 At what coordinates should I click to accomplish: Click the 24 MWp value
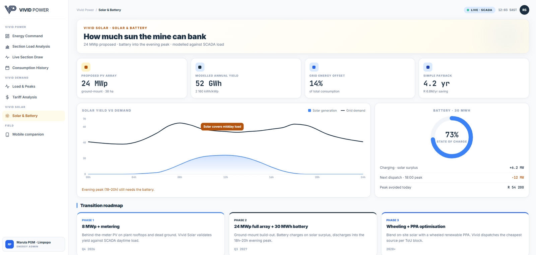pos(94,83)
